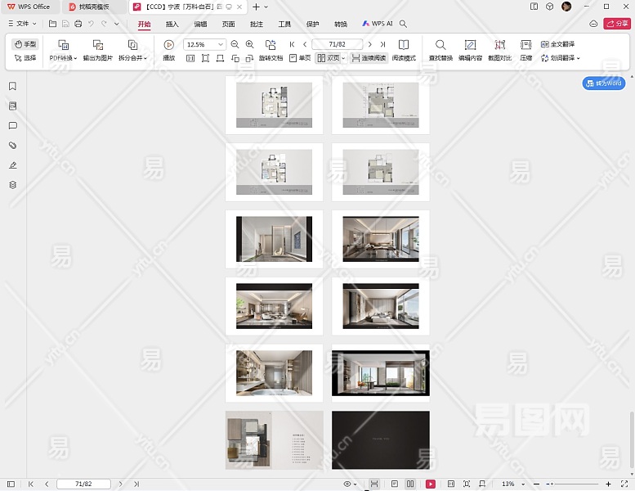
Task: Show the comments panel in sidebar
Action: [x=12, y=125]
